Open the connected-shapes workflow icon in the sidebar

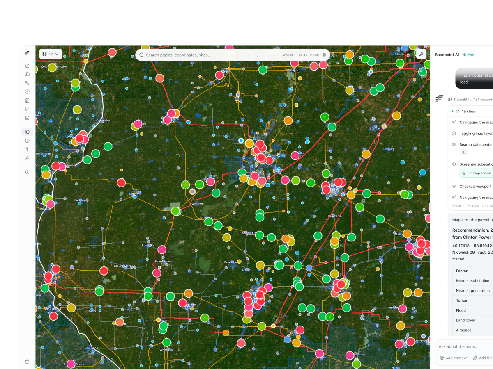[27, 83]
